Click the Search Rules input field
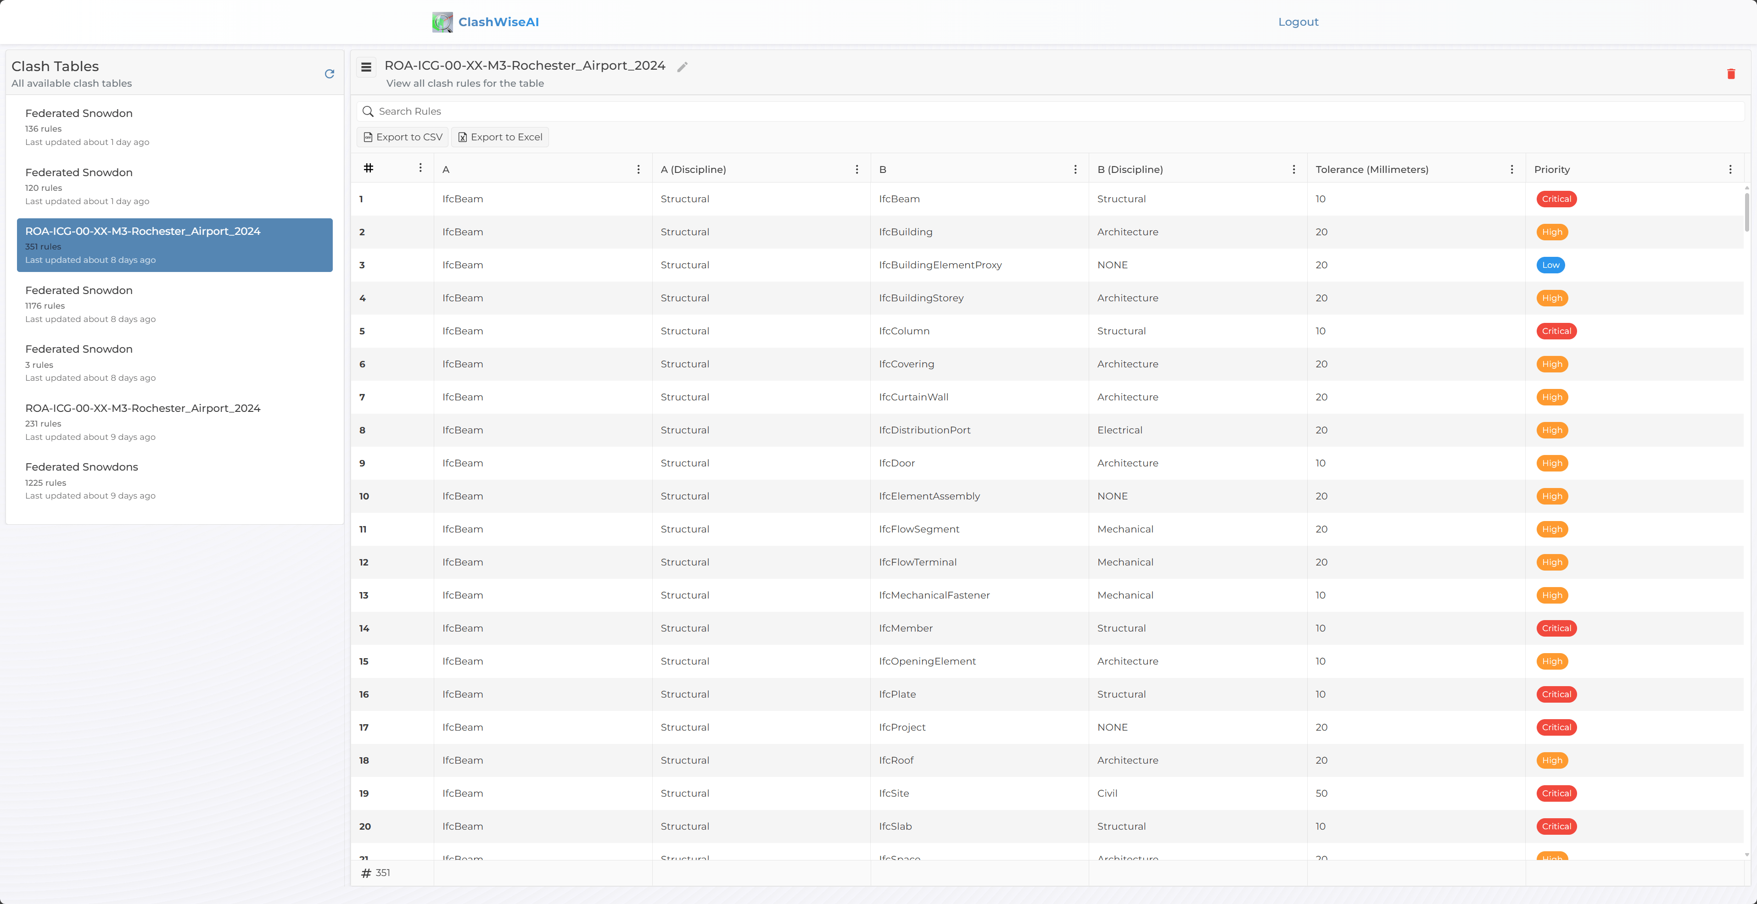 tap(1050, 111)
